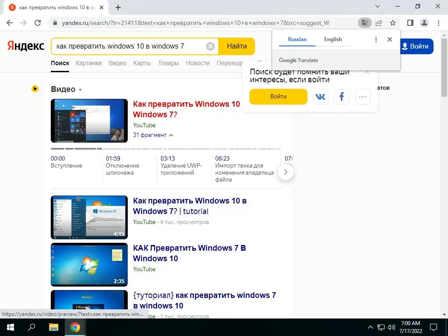View site info lock icon
Image resolution: width=448 pixels, height=336 pixels.
[x=56, y=23]
